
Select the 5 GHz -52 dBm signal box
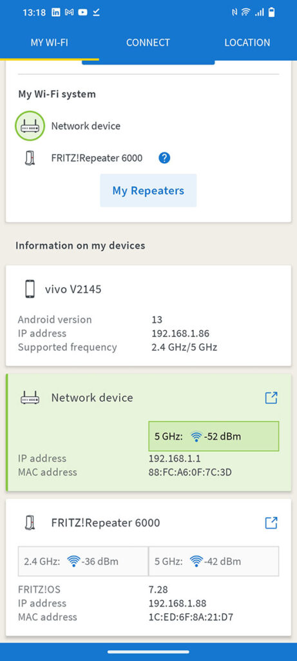[214, 436]
